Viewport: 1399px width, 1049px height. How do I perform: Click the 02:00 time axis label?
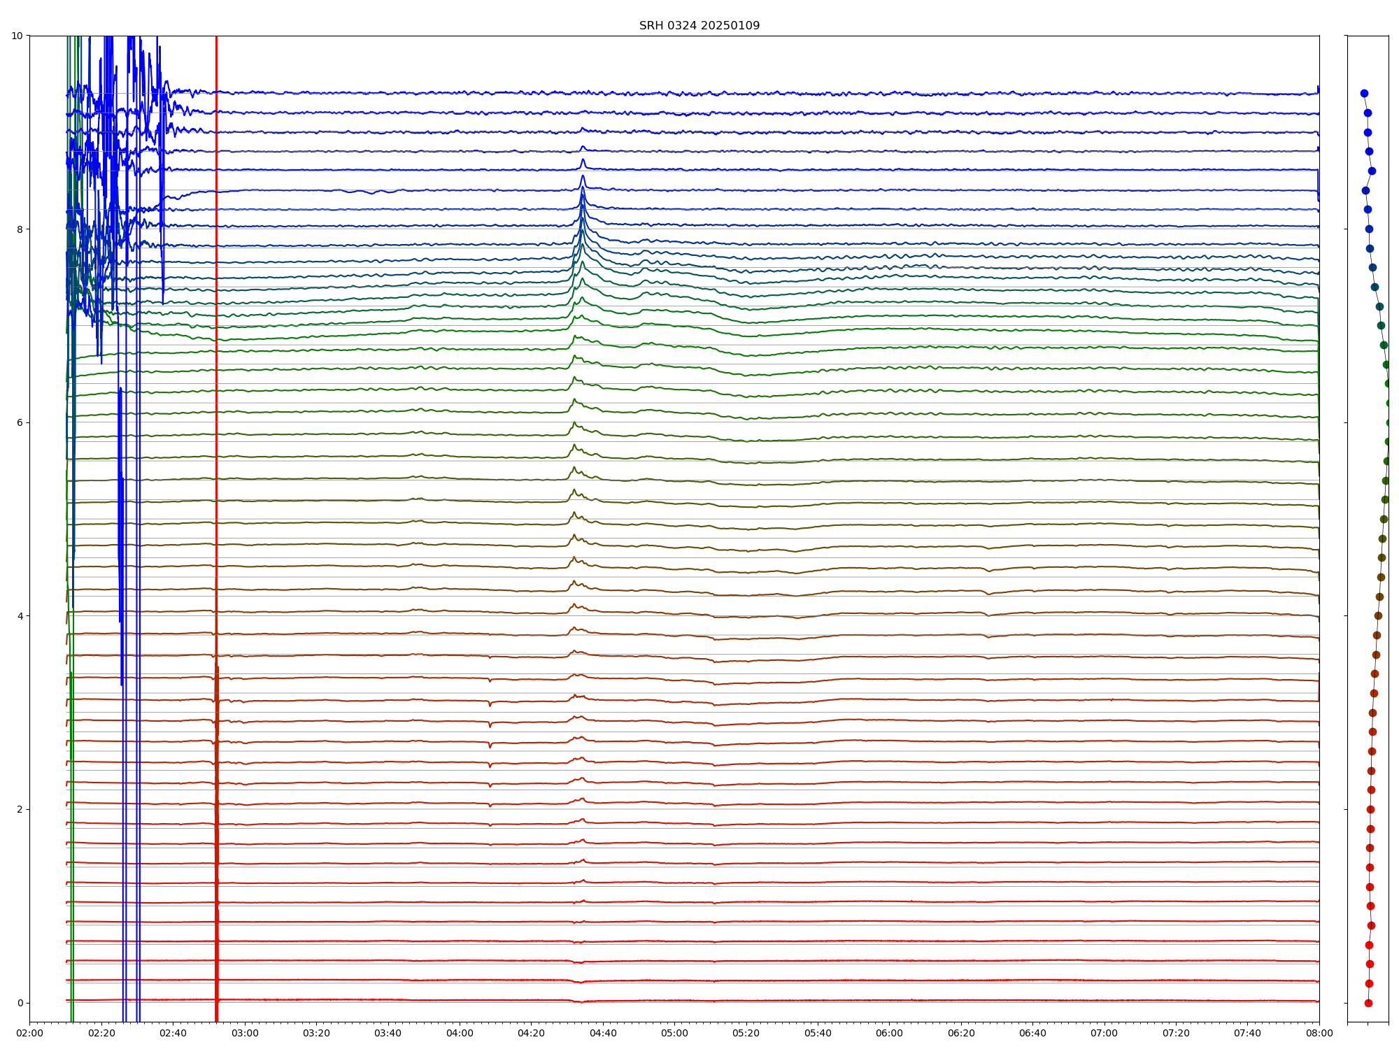point(29,1033)
